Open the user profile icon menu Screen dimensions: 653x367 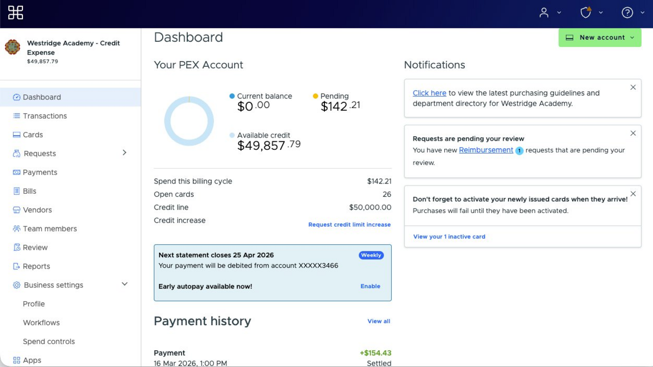point(544,13)
